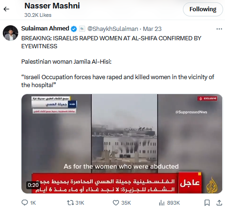Bookmark this post

(207, 203)
